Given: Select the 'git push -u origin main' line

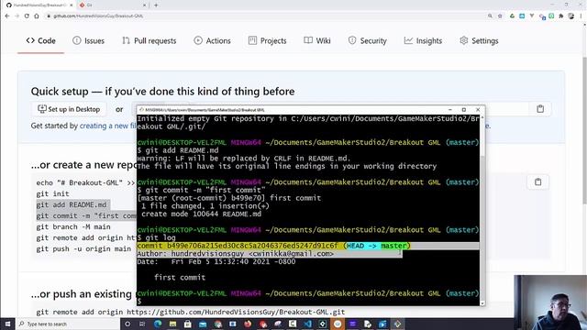Looking at the screenshot, I should 83,248.
